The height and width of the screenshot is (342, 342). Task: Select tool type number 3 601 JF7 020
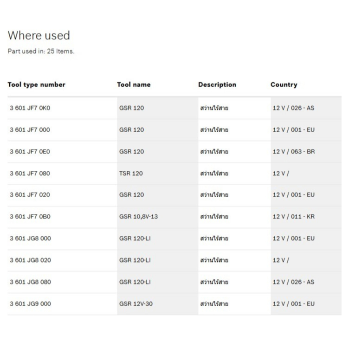click(x=30, y=195)
